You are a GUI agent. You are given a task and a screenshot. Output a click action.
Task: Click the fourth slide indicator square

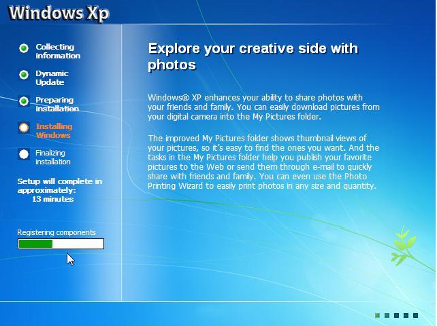pyautogui.click(x=406, y=315)
